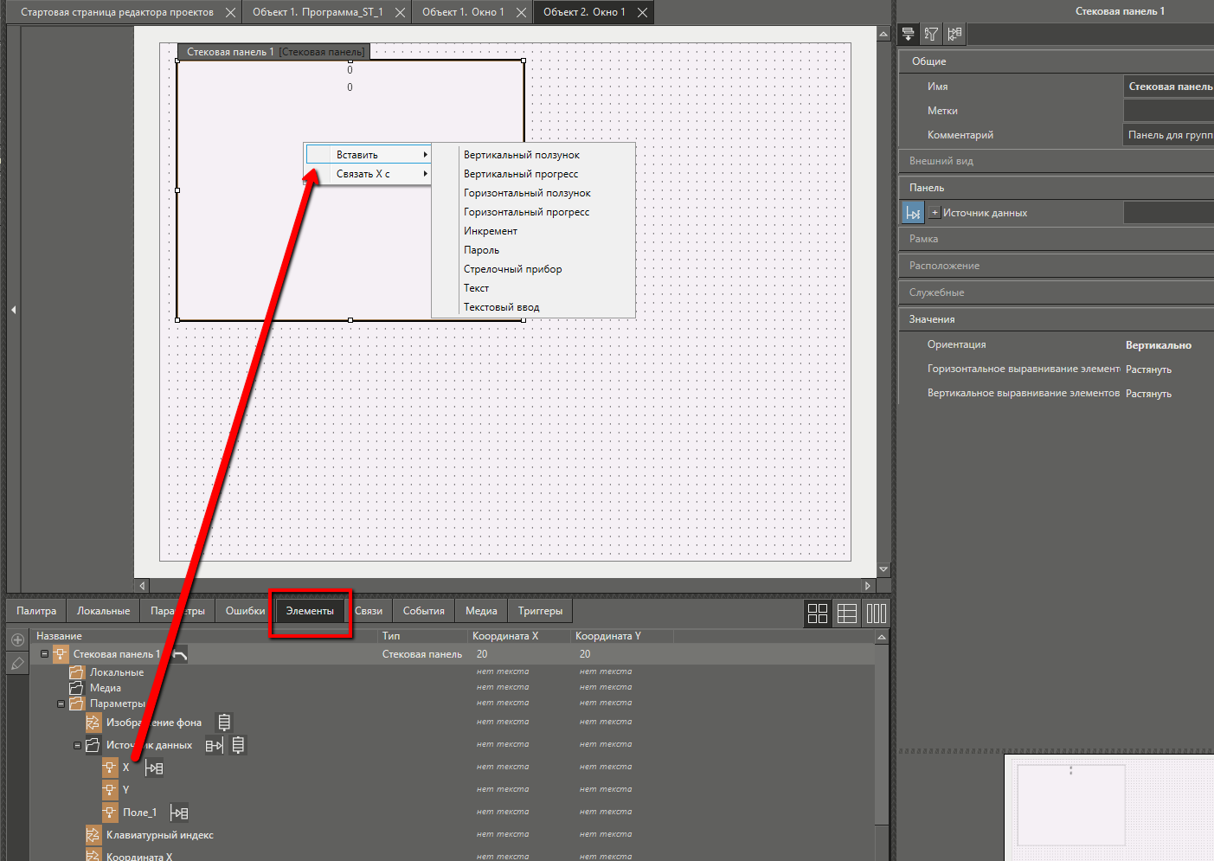Switch to the column view layout icon
The image size is (1214, 861).
click(x=877, y=614)
